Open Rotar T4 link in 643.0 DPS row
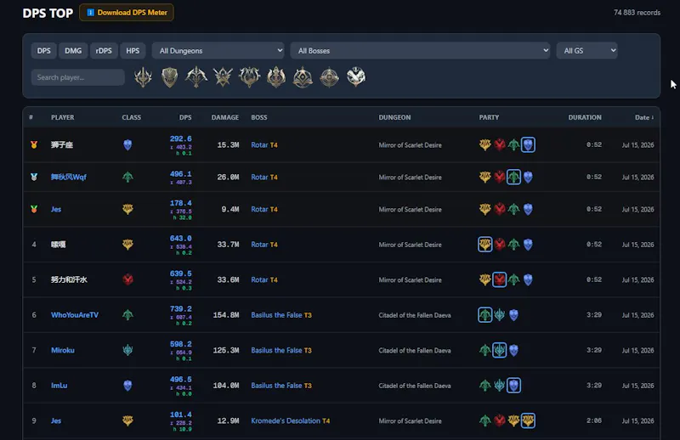 click(264, 245)
